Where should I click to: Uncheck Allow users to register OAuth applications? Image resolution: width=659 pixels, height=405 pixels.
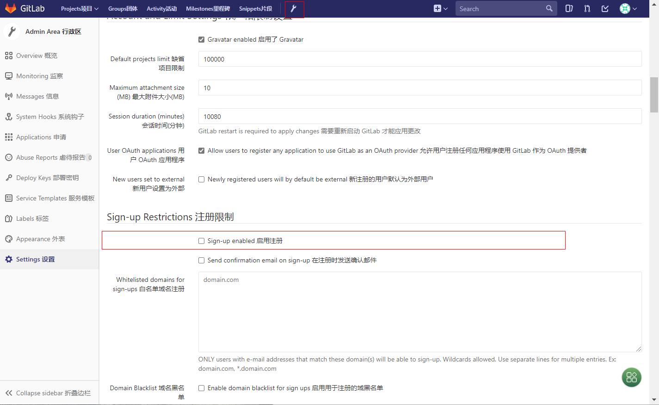click(x=201, y=150)
